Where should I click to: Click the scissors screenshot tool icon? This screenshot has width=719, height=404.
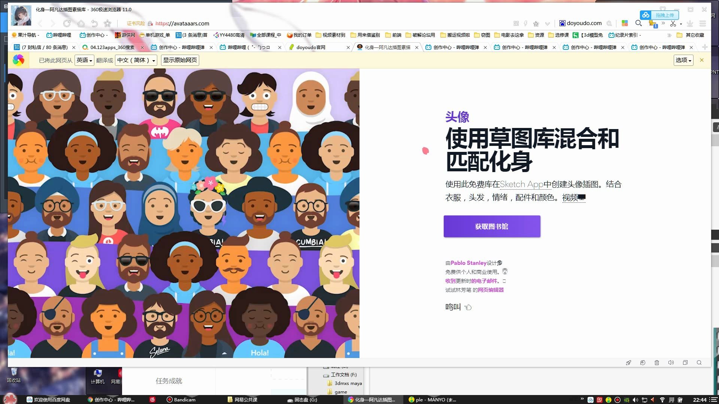pos(673,24)
